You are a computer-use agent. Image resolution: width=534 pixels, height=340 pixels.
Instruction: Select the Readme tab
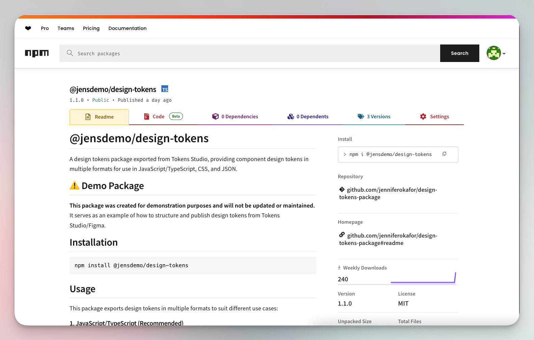pos(99,117)
